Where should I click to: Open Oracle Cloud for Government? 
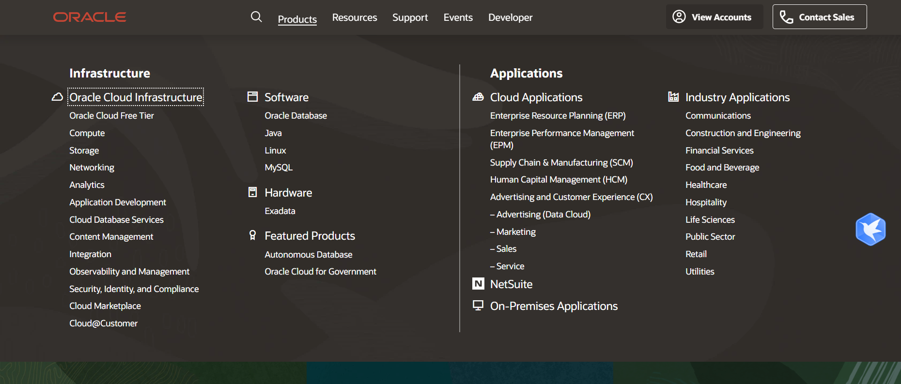[x=320, y=272]
